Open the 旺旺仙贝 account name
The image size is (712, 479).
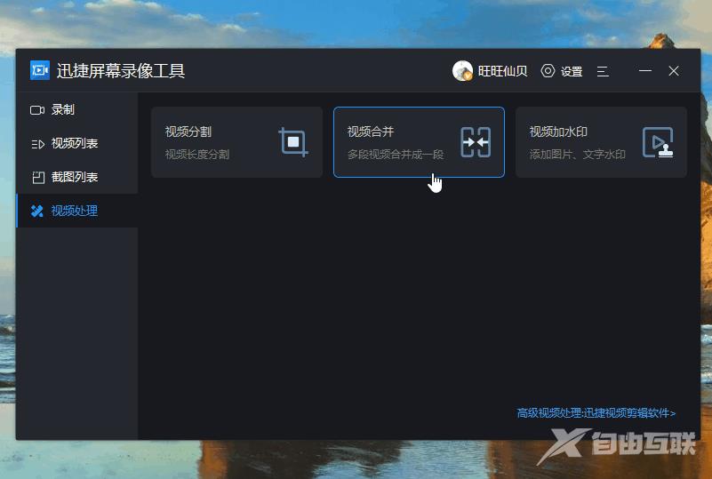(502, 71)
